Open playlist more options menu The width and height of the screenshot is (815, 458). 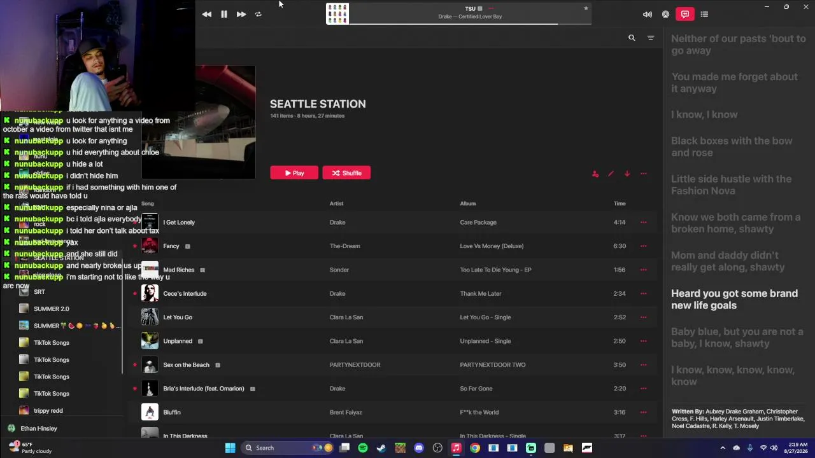pos(644,174)
